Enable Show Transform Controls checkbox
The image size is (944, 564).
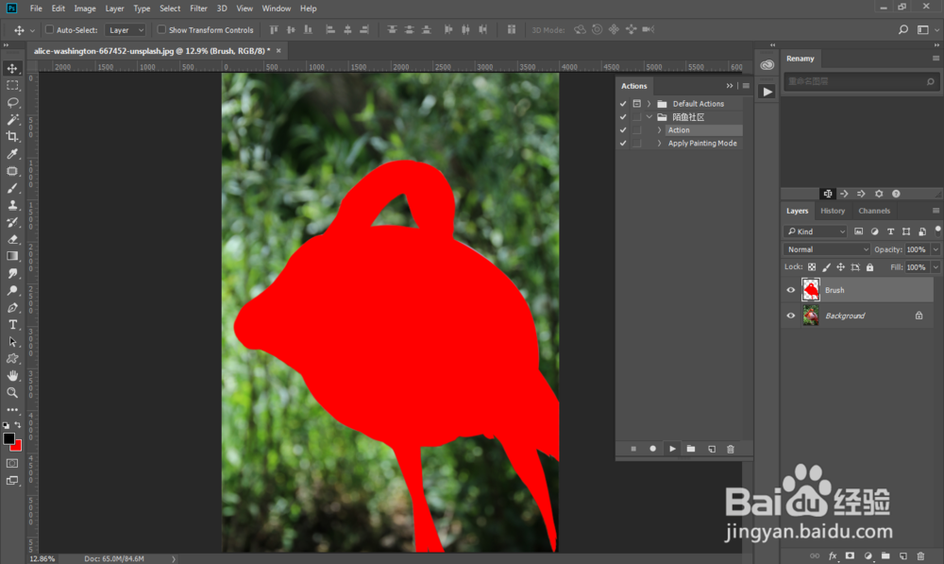pyautogui.click(x=161, y=29)
